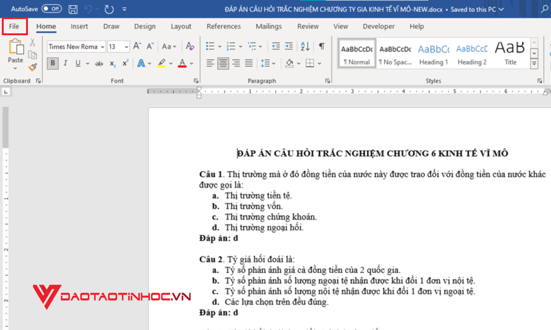
Task: Select the No Spacing style thumbnail
Action: 395,53
